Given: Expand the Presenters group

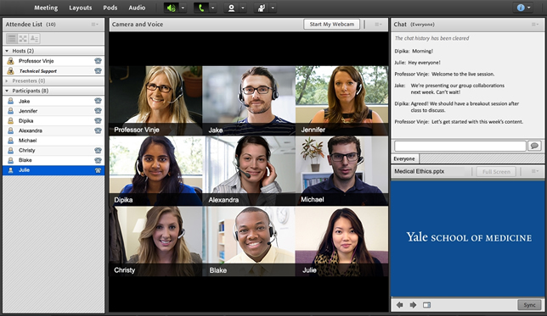Looking at the screenshot, I should (7, 80).
